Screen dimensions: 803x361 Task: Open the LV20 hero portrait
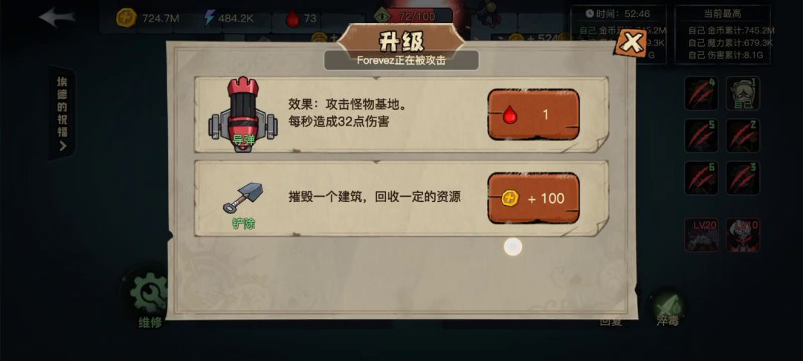701,235
